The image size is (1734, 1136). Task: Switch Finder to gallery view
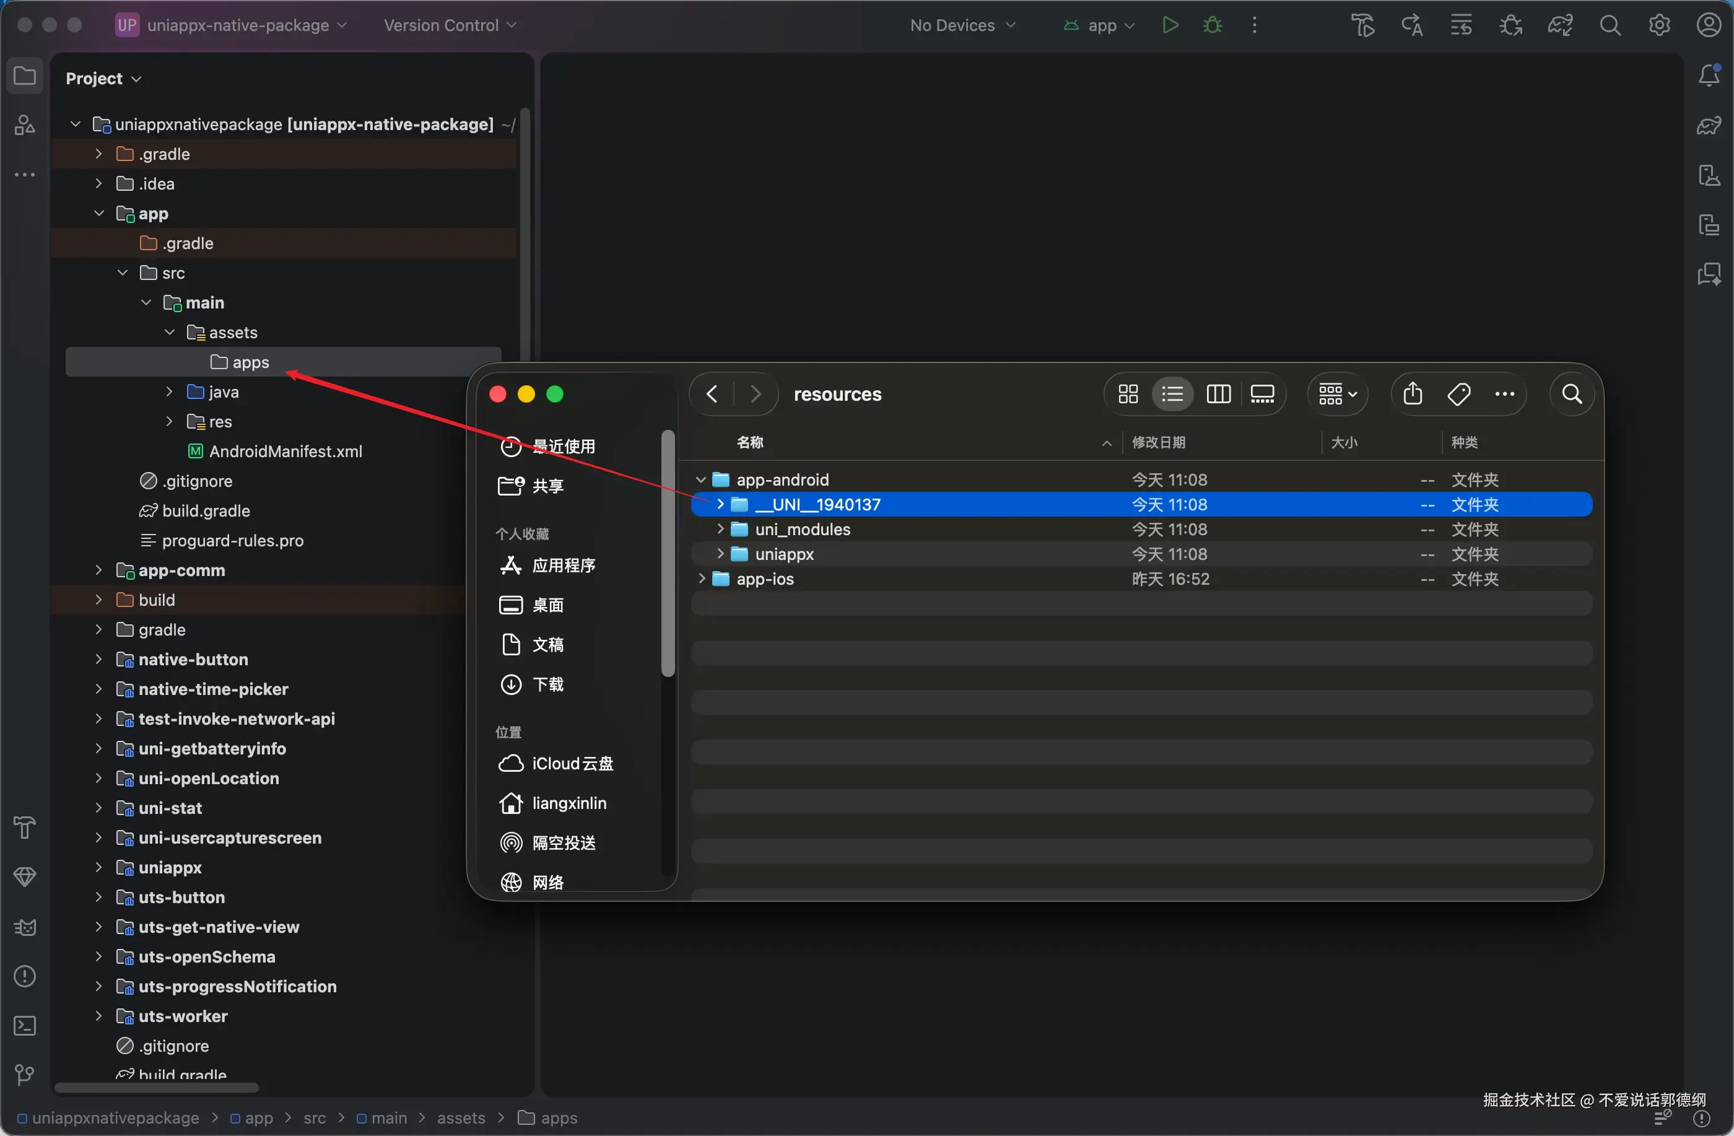tap(1262, 394)
